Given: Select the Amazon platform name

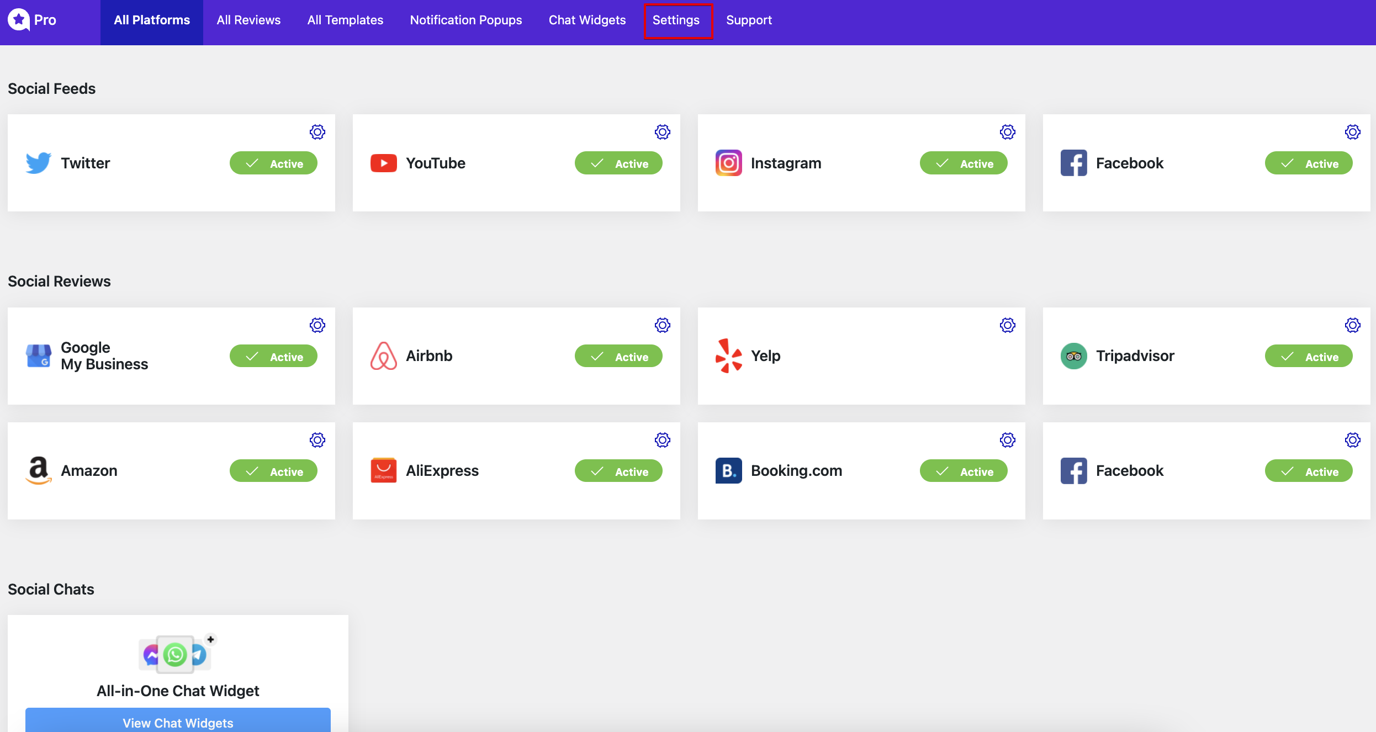Looking at the screenshot, I should [89, 471].
